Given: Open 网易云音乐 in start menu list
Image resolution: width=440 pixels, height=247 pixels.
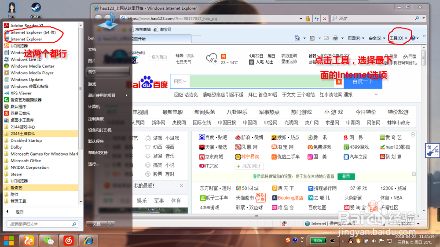Looking at the screenshot, I should (x=20, y=113).
